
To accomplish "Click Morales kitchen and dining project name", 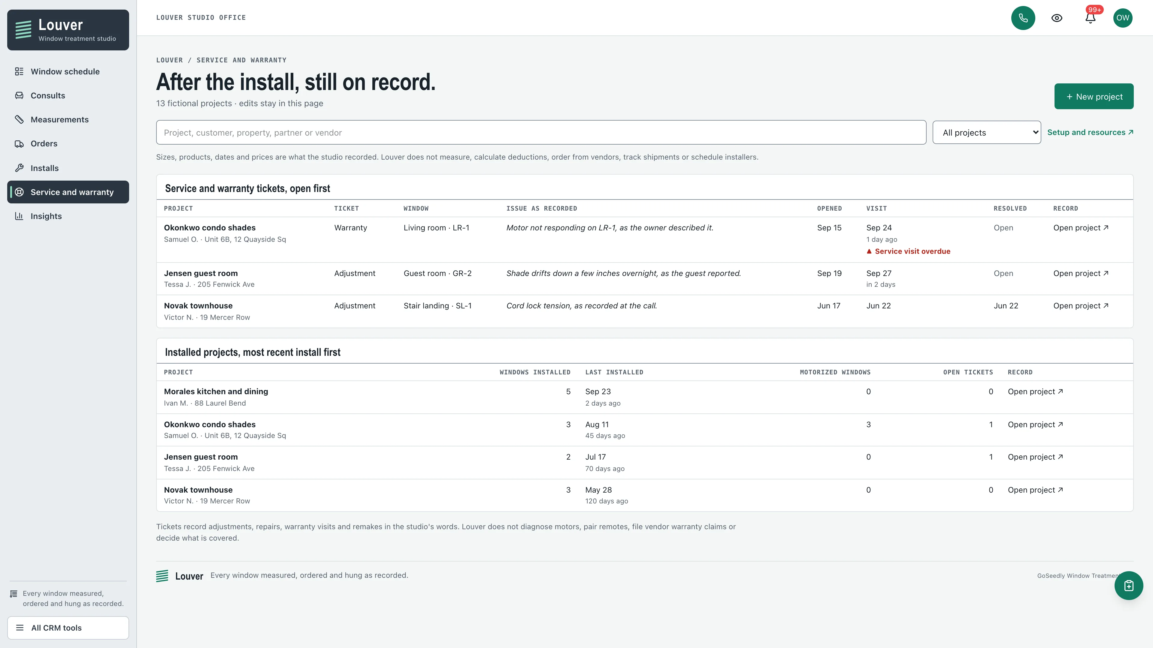I will [x=216, y=391].
